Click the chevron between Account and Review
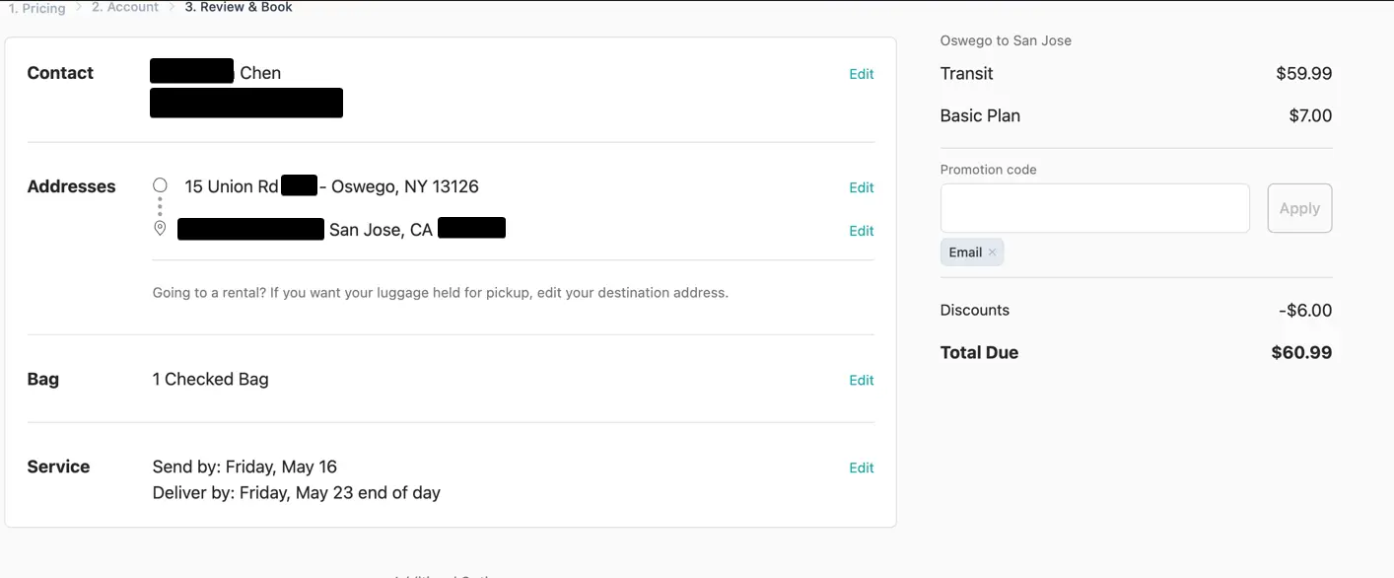The width and height of the screenshot is (1394, 578). (172, 8)
